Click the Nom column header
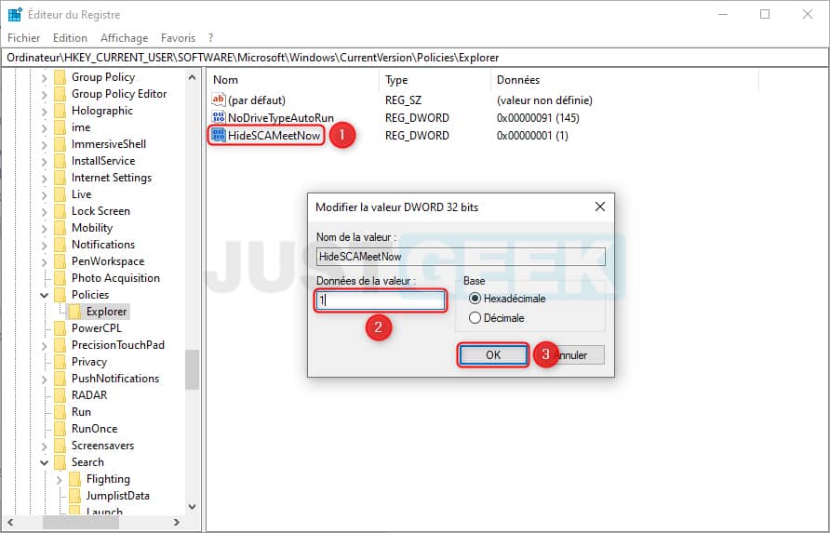The width and height of the screenshot is (830, 533). [293, 80]
